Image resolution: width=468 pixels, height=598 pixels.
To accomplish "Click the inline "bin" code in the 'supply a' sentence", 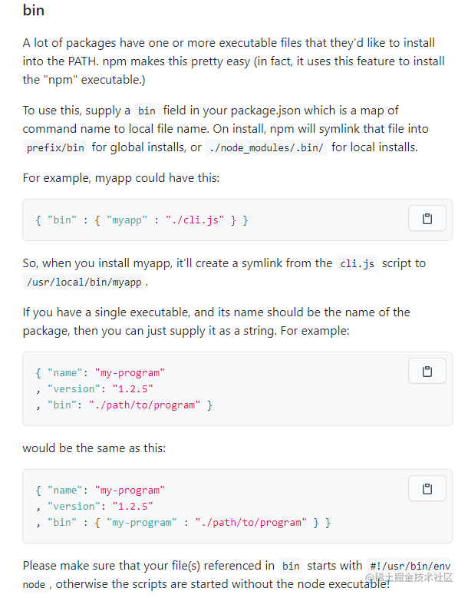I will pyautogui.click(x=147, y=111).
